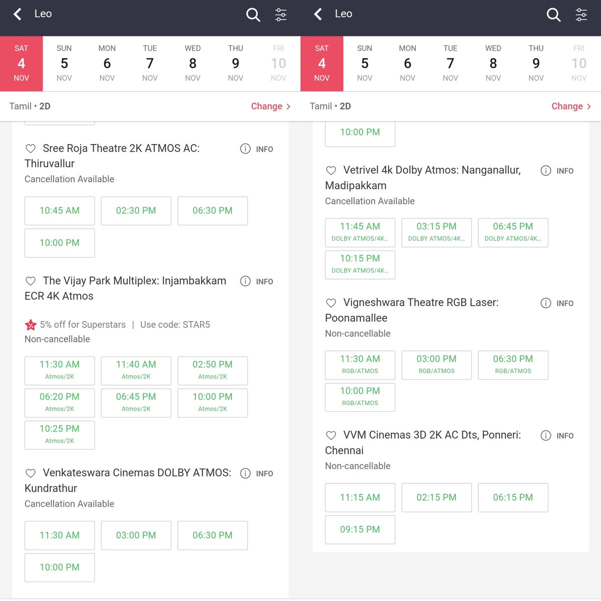601x601 pixels.
Task: Pick 11:40 AM Atmos/2K at Vijay Park
Action: point(136,371)
